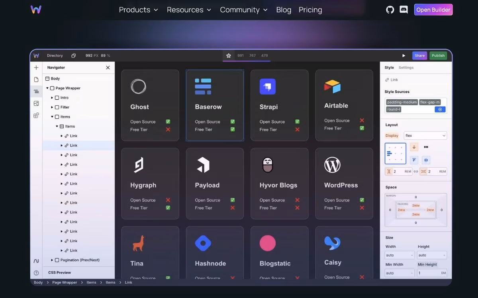Click the Blogstatic pink circle logo
478x298 pixels.
click(268, 243)
